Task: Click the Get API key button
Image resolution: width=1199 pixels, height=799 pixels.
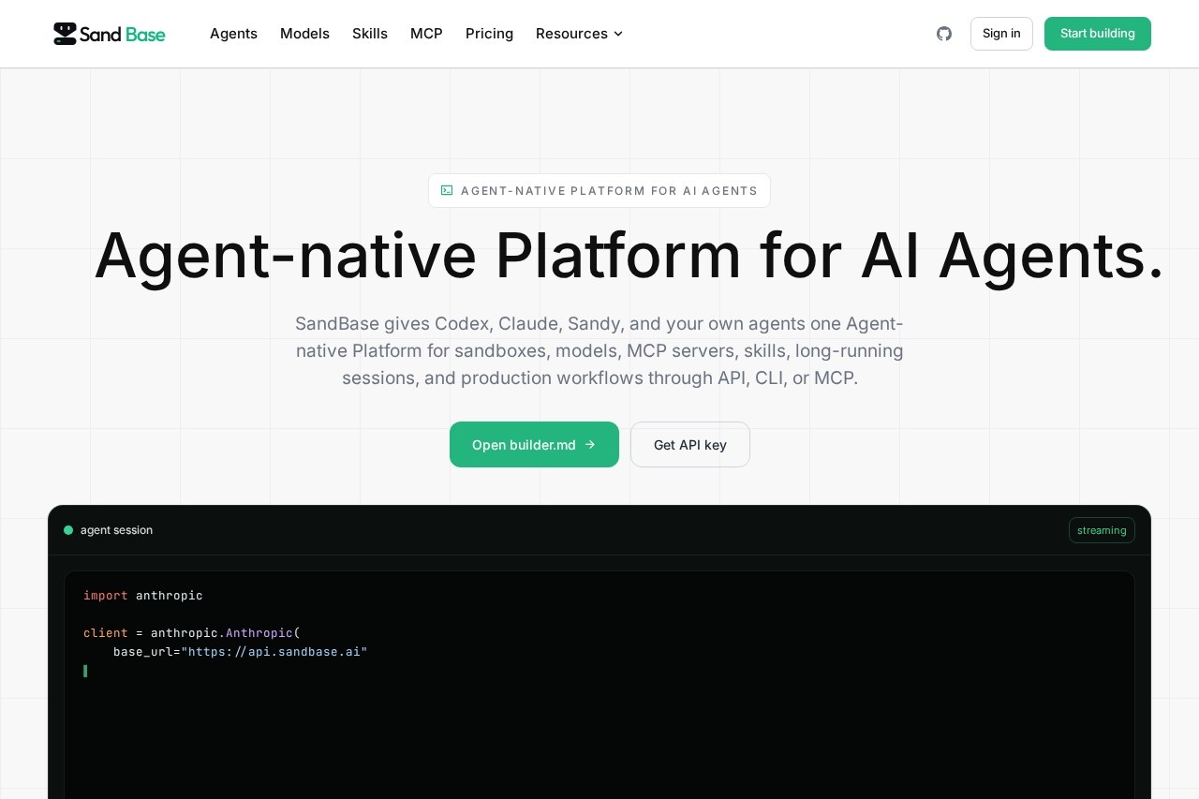Action: (x=690, y=444)
